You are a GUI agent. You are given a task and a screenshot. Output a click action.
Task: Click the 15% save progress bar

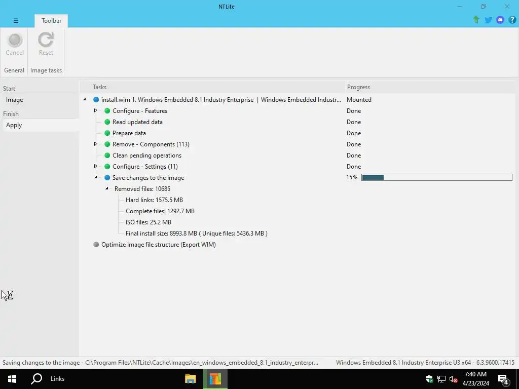tap(436, 177)
